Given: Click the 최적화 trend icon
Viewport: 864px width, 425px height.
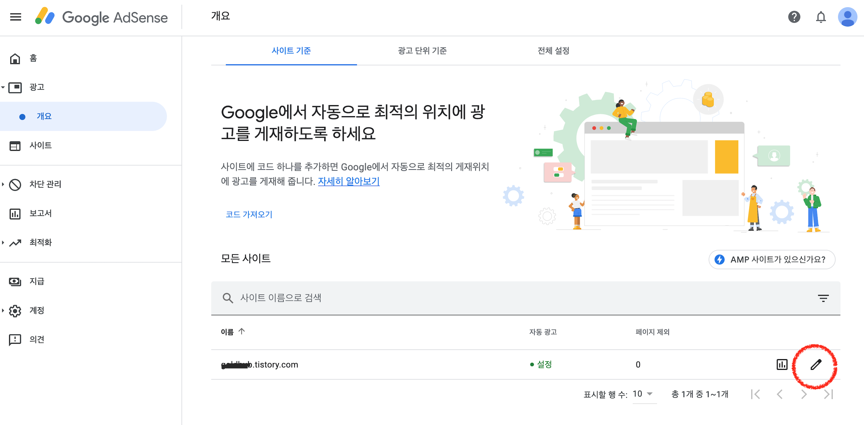Looking at the screenshot, I should pyautogui.click(x=15, y=243).
